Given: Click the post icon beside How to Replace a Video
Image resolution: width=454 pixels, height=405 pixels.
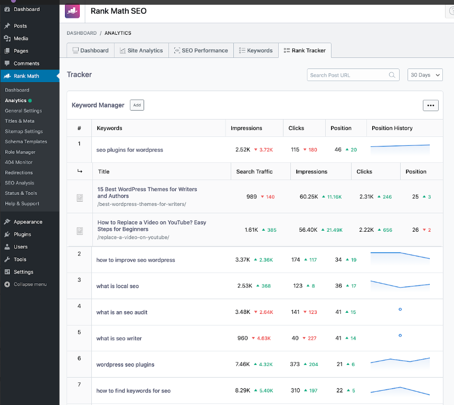Looking at the screenshot, I should click(80, 231).
